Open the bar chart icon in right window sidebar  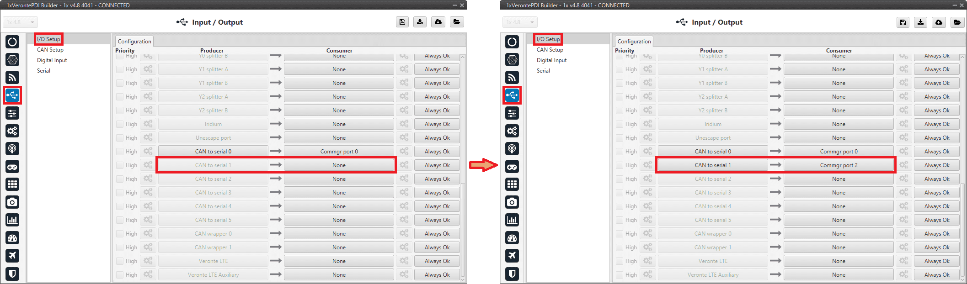click(x=512, y=220)
